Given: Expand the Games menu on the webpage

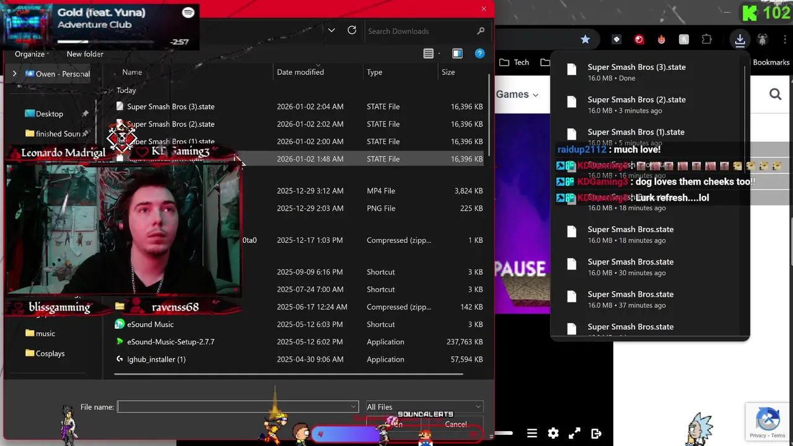Looking at the screenshot, I should pos(517,94).
